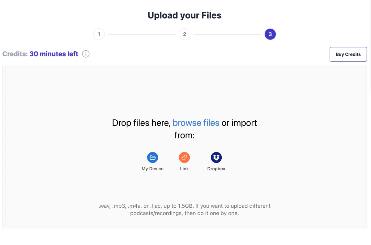The width and height of the screenshot is (371, 245).
Task: Select the My Device folder icon
Action: pos(152,157)
